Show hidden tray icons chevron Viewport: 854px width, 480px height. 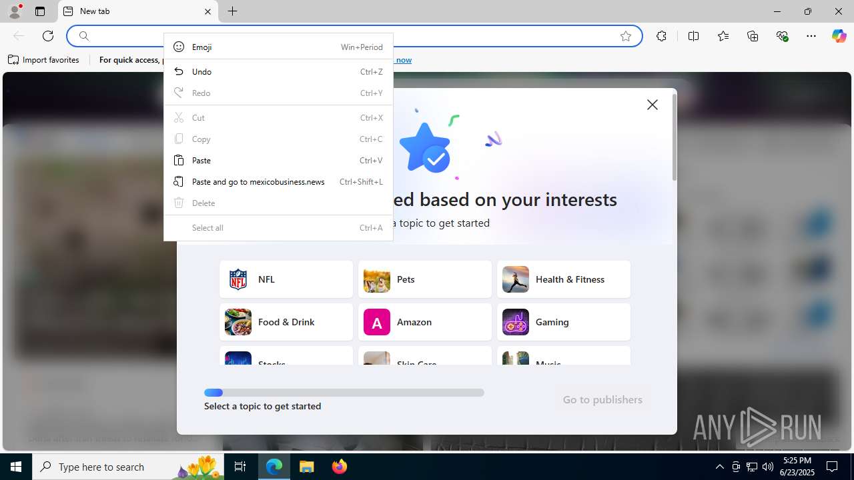pyautogui.click(x=719, y=467)
